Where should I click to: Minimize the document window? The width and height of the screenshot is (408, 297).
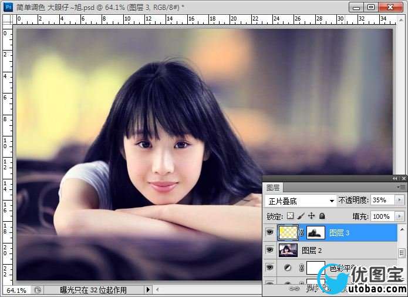tap(356, 7)
